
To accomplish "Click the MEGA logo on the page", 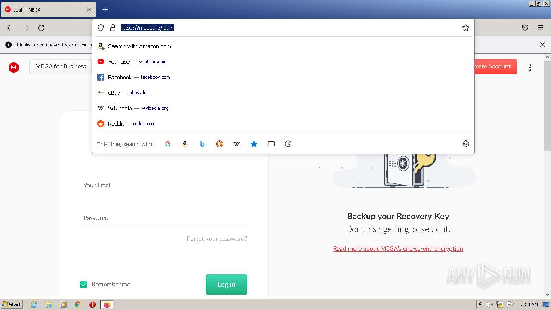I will click(x=14, y=67).
